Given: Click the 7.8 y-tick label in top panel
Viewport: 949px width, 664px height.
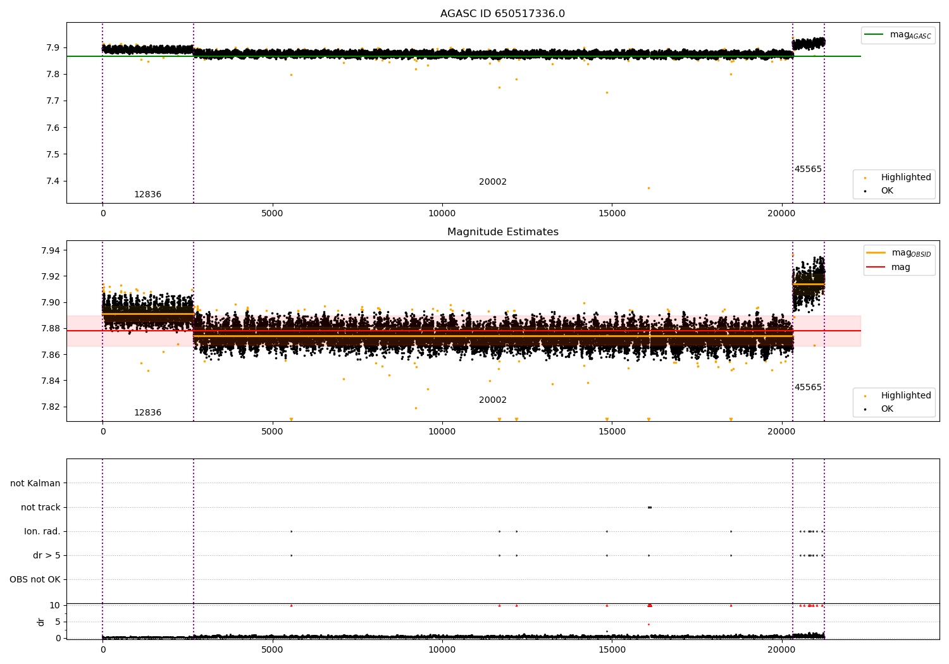Looking at the screenshot, I should [x=54, y=74].
